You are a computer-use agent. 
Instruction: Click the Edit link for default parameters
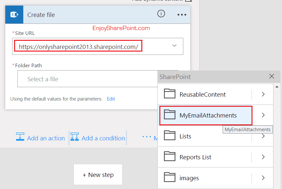(x=111, y=99)
